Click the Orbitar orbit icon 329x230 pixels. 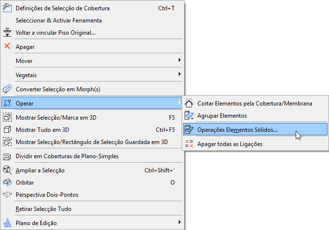pyautogui.click(x=7, y=182)
